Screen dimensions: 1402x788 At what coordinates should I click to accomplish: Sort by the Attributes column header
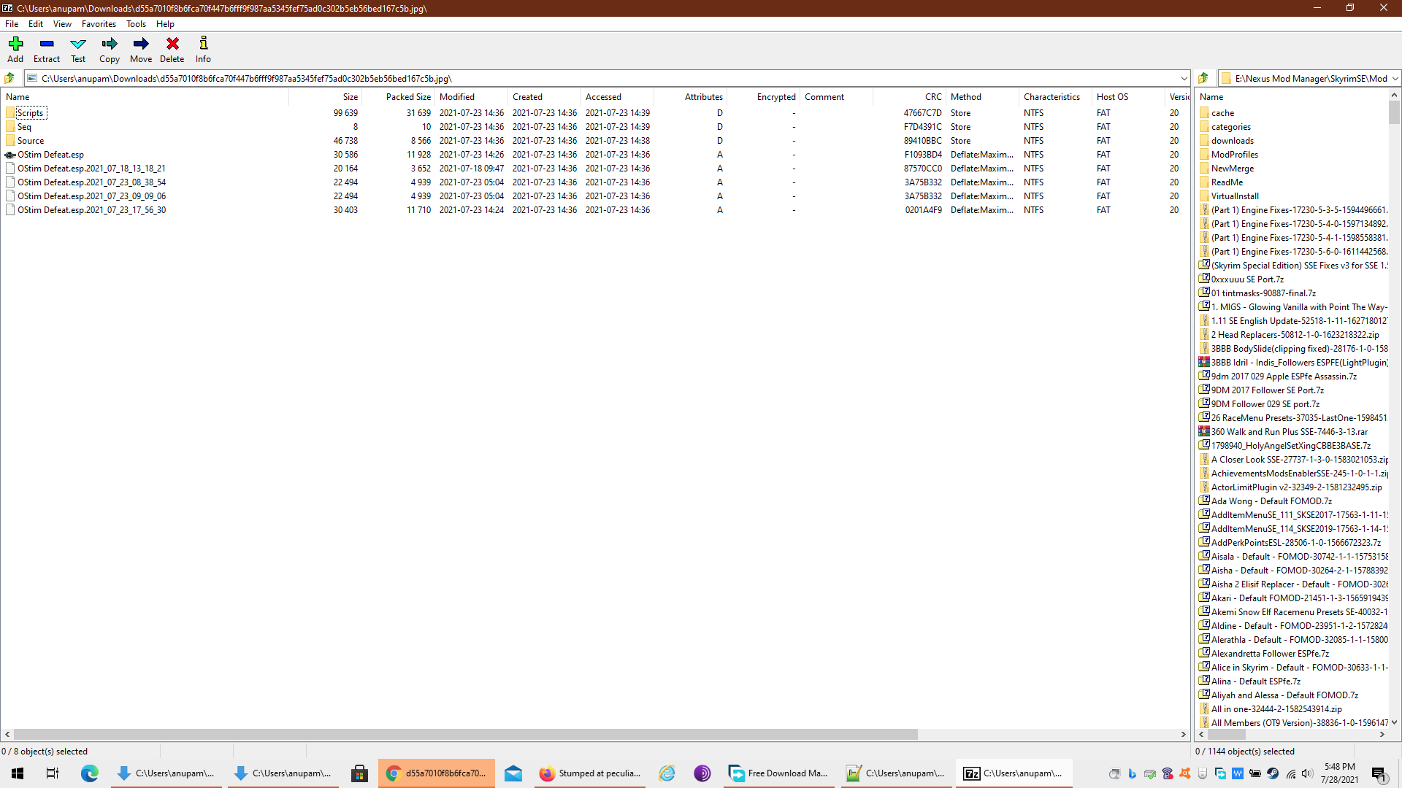(x=690, y=97)
